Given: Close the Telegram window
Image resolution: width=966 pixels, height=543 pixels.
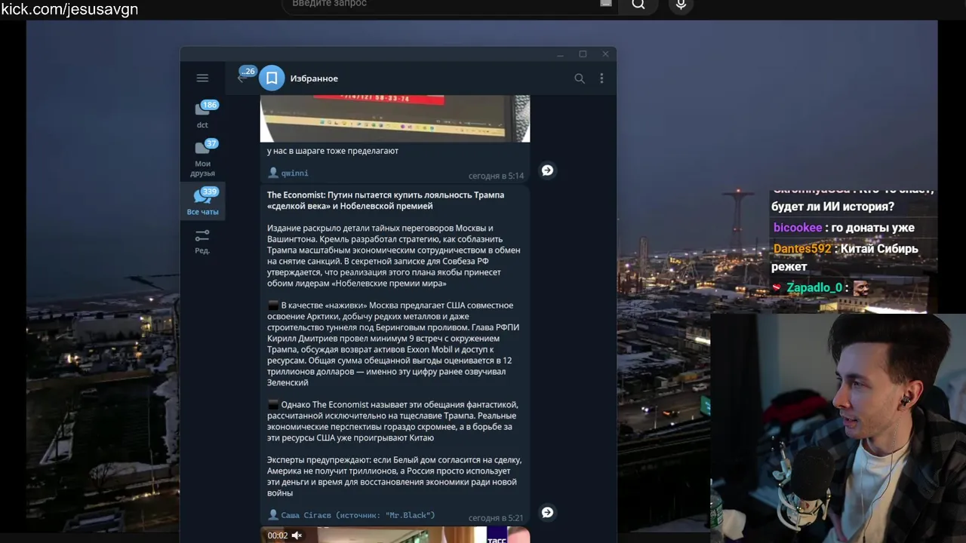Looking at the screenshot, I should click(x=605, y=54).
